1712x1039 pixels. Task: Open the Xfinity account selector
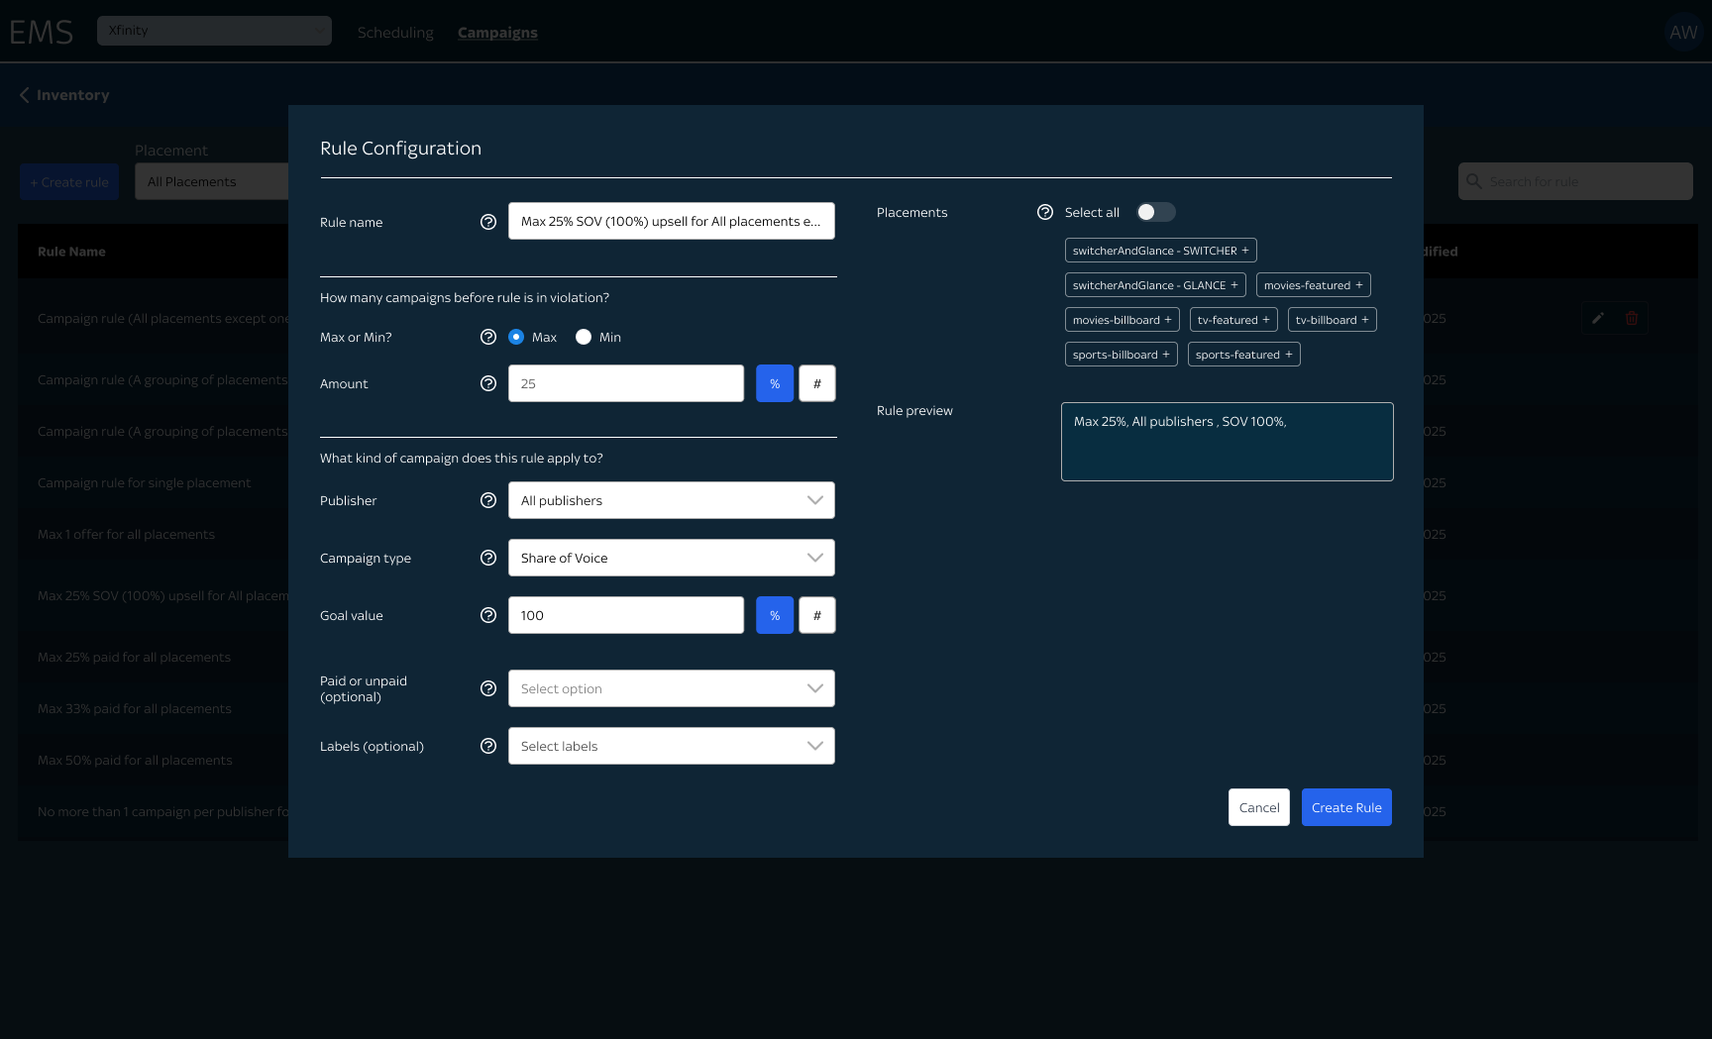tap(214, 31)
